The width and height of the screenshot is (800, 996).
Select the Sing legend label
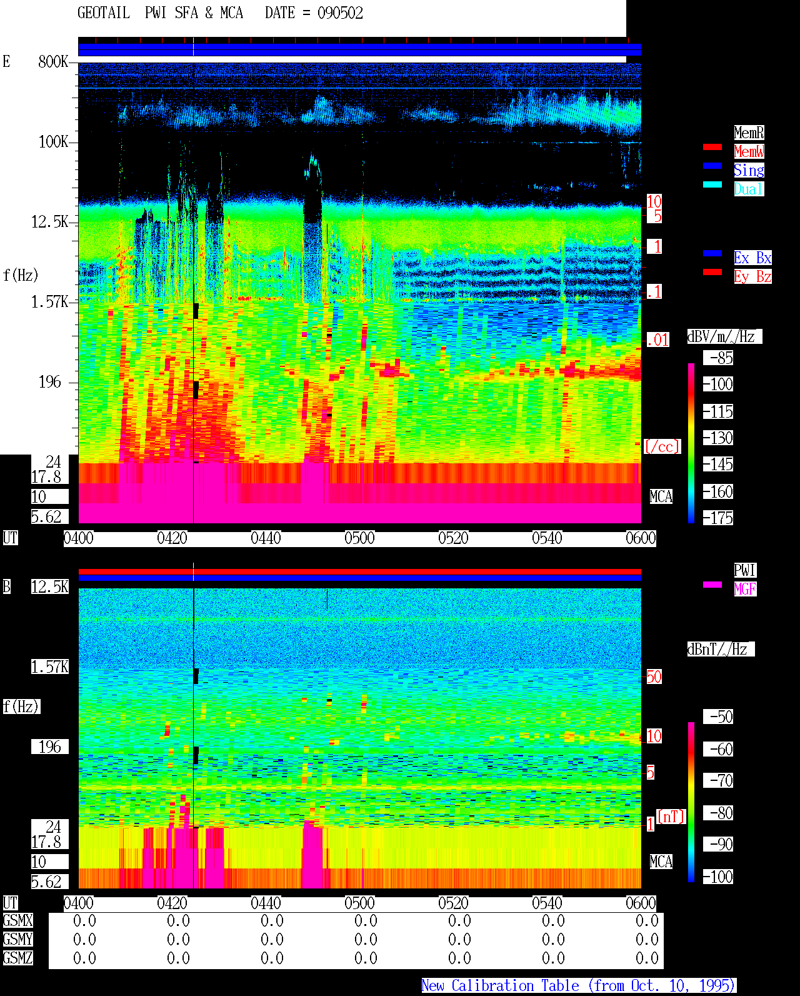click(x=749, y=170)
